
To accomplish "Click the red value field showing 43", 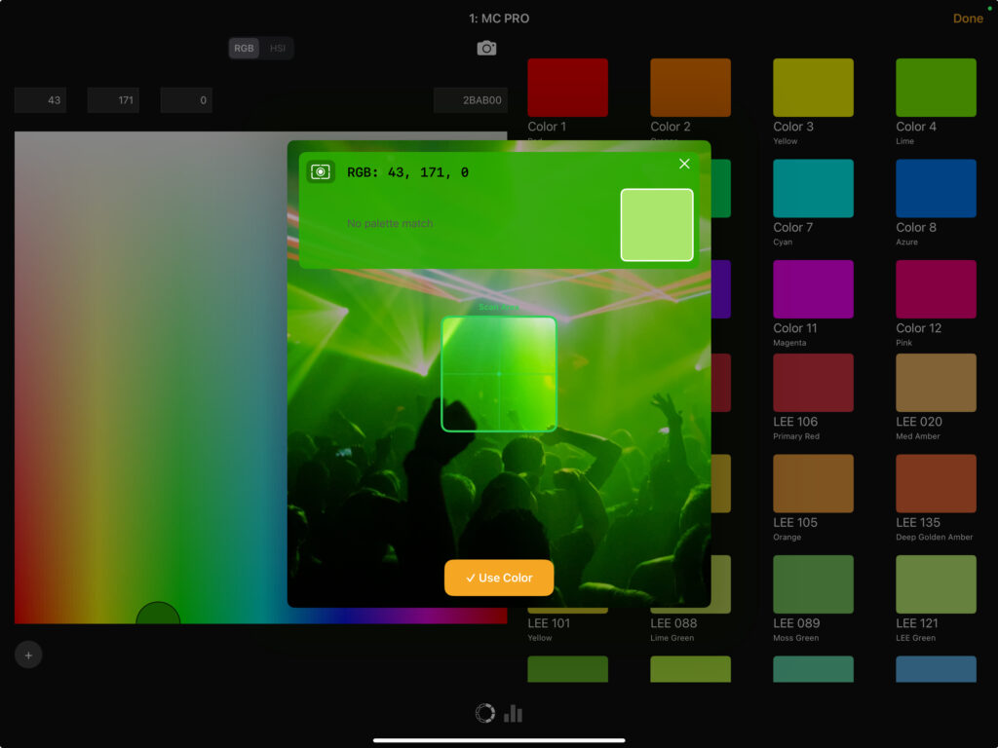I will 41,100.
